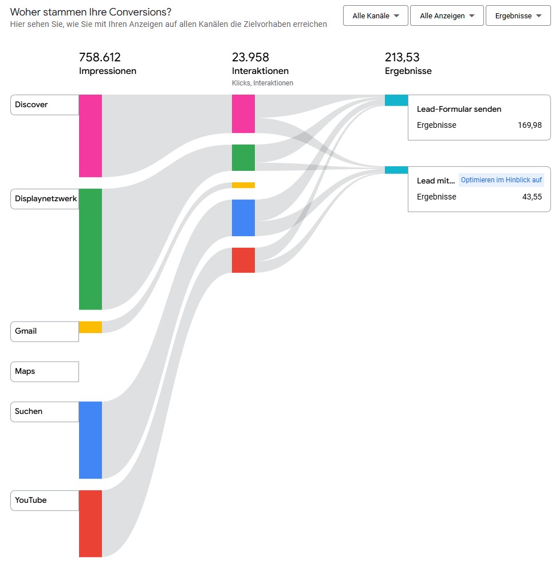Click the red YouTube impressions bar
559x563 pixels.
[90, 523]
